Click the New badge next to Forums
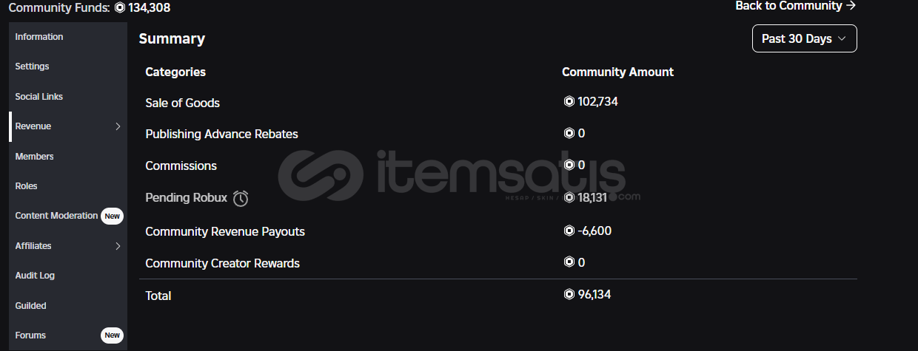Screen dimensions: 918x351 (x=112, y=335)
